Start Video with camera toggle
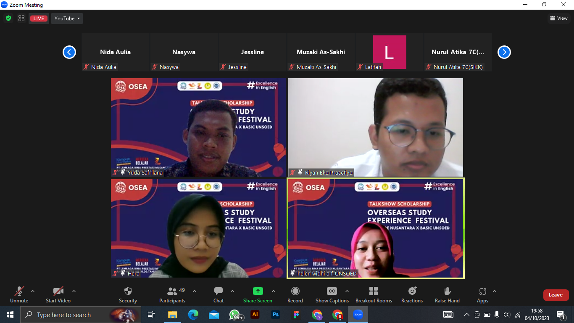Screen dimensions: 574x323 click(x=58, y=291)
